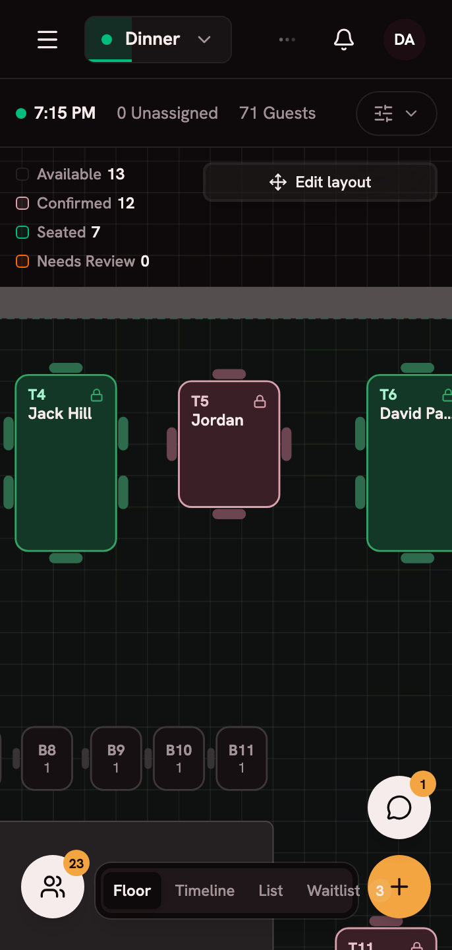Image resolution: width=452 pixels, height=950 pixels.
Task: Open the chat messages button
Action: tap(399, 807)
